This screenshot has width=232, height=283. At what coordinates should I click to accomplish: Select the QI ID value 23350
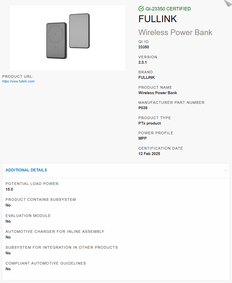tap(144, 47)
